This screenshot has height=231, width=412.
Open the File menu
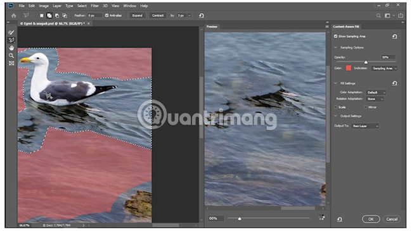[22, 6]
